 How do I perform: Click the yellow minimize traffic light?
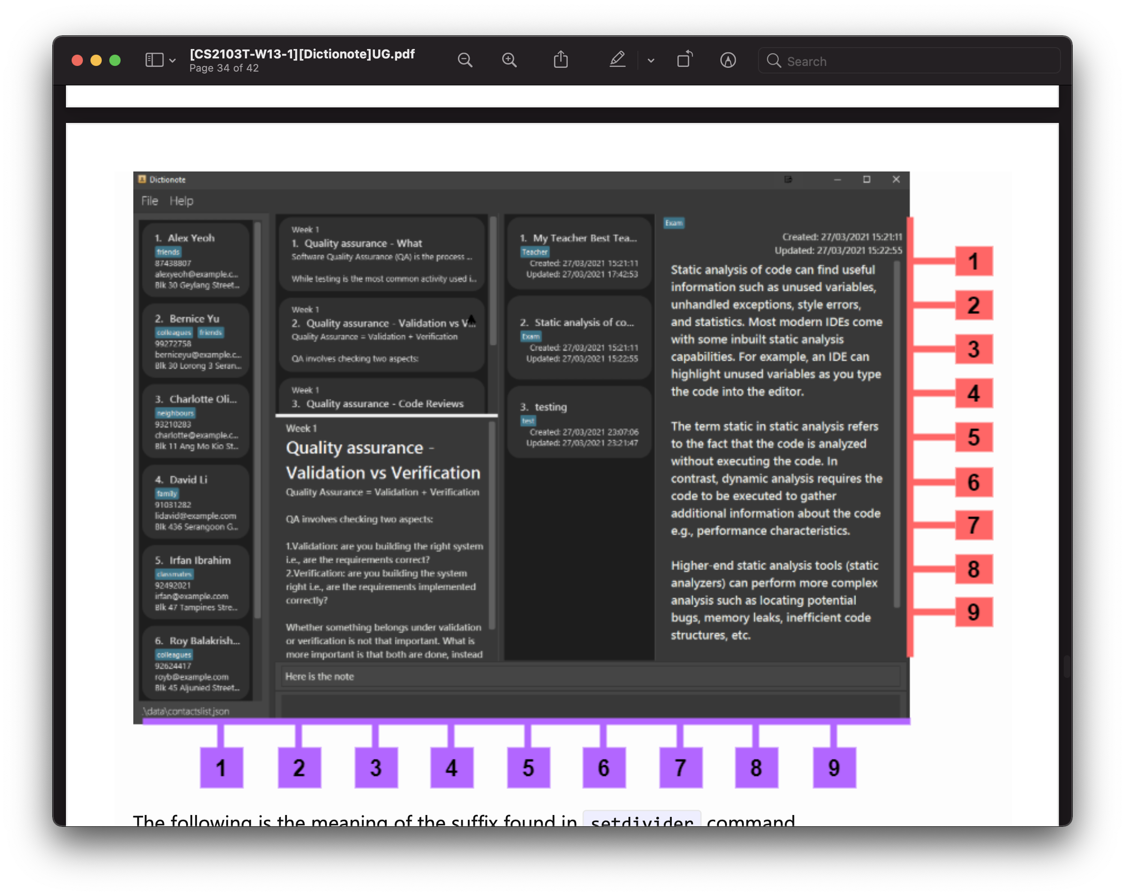(96, 60)
